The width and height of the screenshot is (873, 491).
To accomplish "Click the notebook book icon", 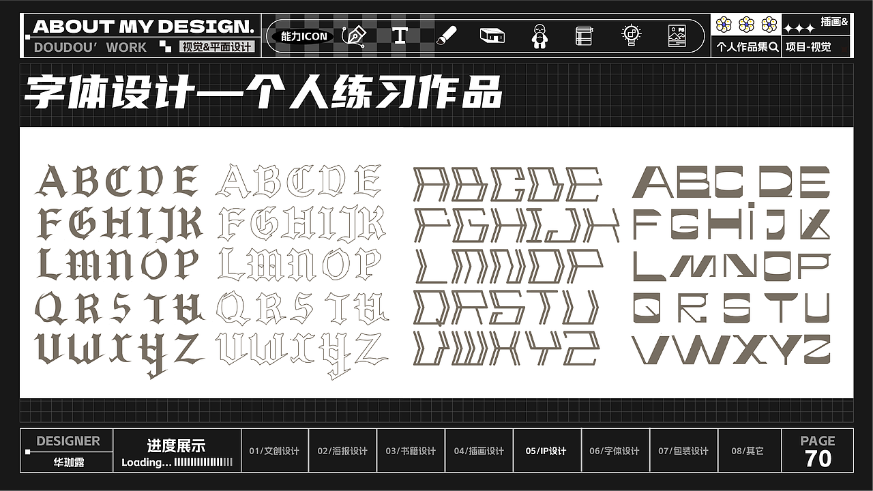I will 584,35.
